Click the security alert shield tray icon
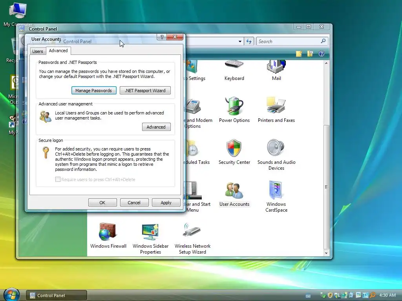This screenshot has width=402, height=301. 330,296
